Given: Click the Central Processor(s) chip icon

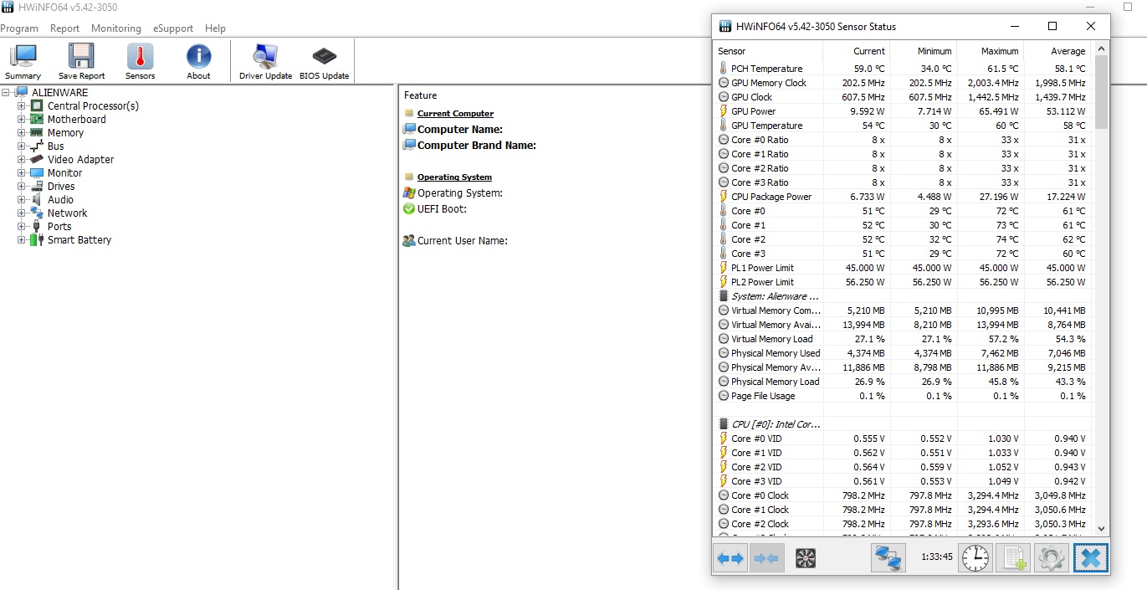Looking at the screenshot, I should point(37,106).
